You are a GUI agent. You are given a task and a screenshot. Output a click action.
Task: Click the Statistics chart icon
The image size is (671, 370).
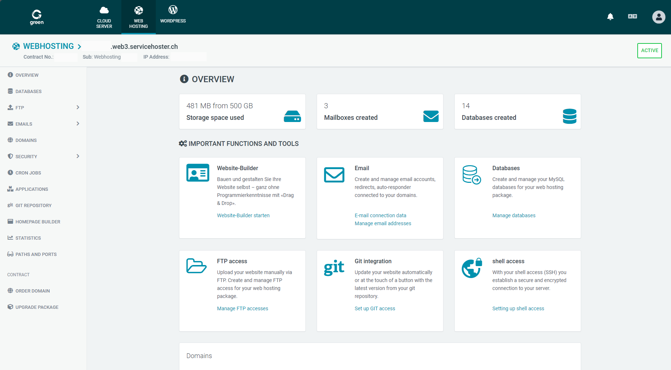(10, 238)
